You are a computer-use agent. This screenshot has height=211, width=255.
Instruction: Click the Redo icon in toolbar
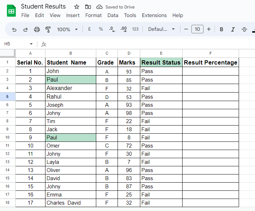(x=25, y=29)
